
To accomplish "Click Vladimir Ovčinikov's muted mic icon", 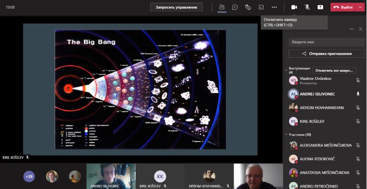I will pyautogui.click(x=358, y=80).
